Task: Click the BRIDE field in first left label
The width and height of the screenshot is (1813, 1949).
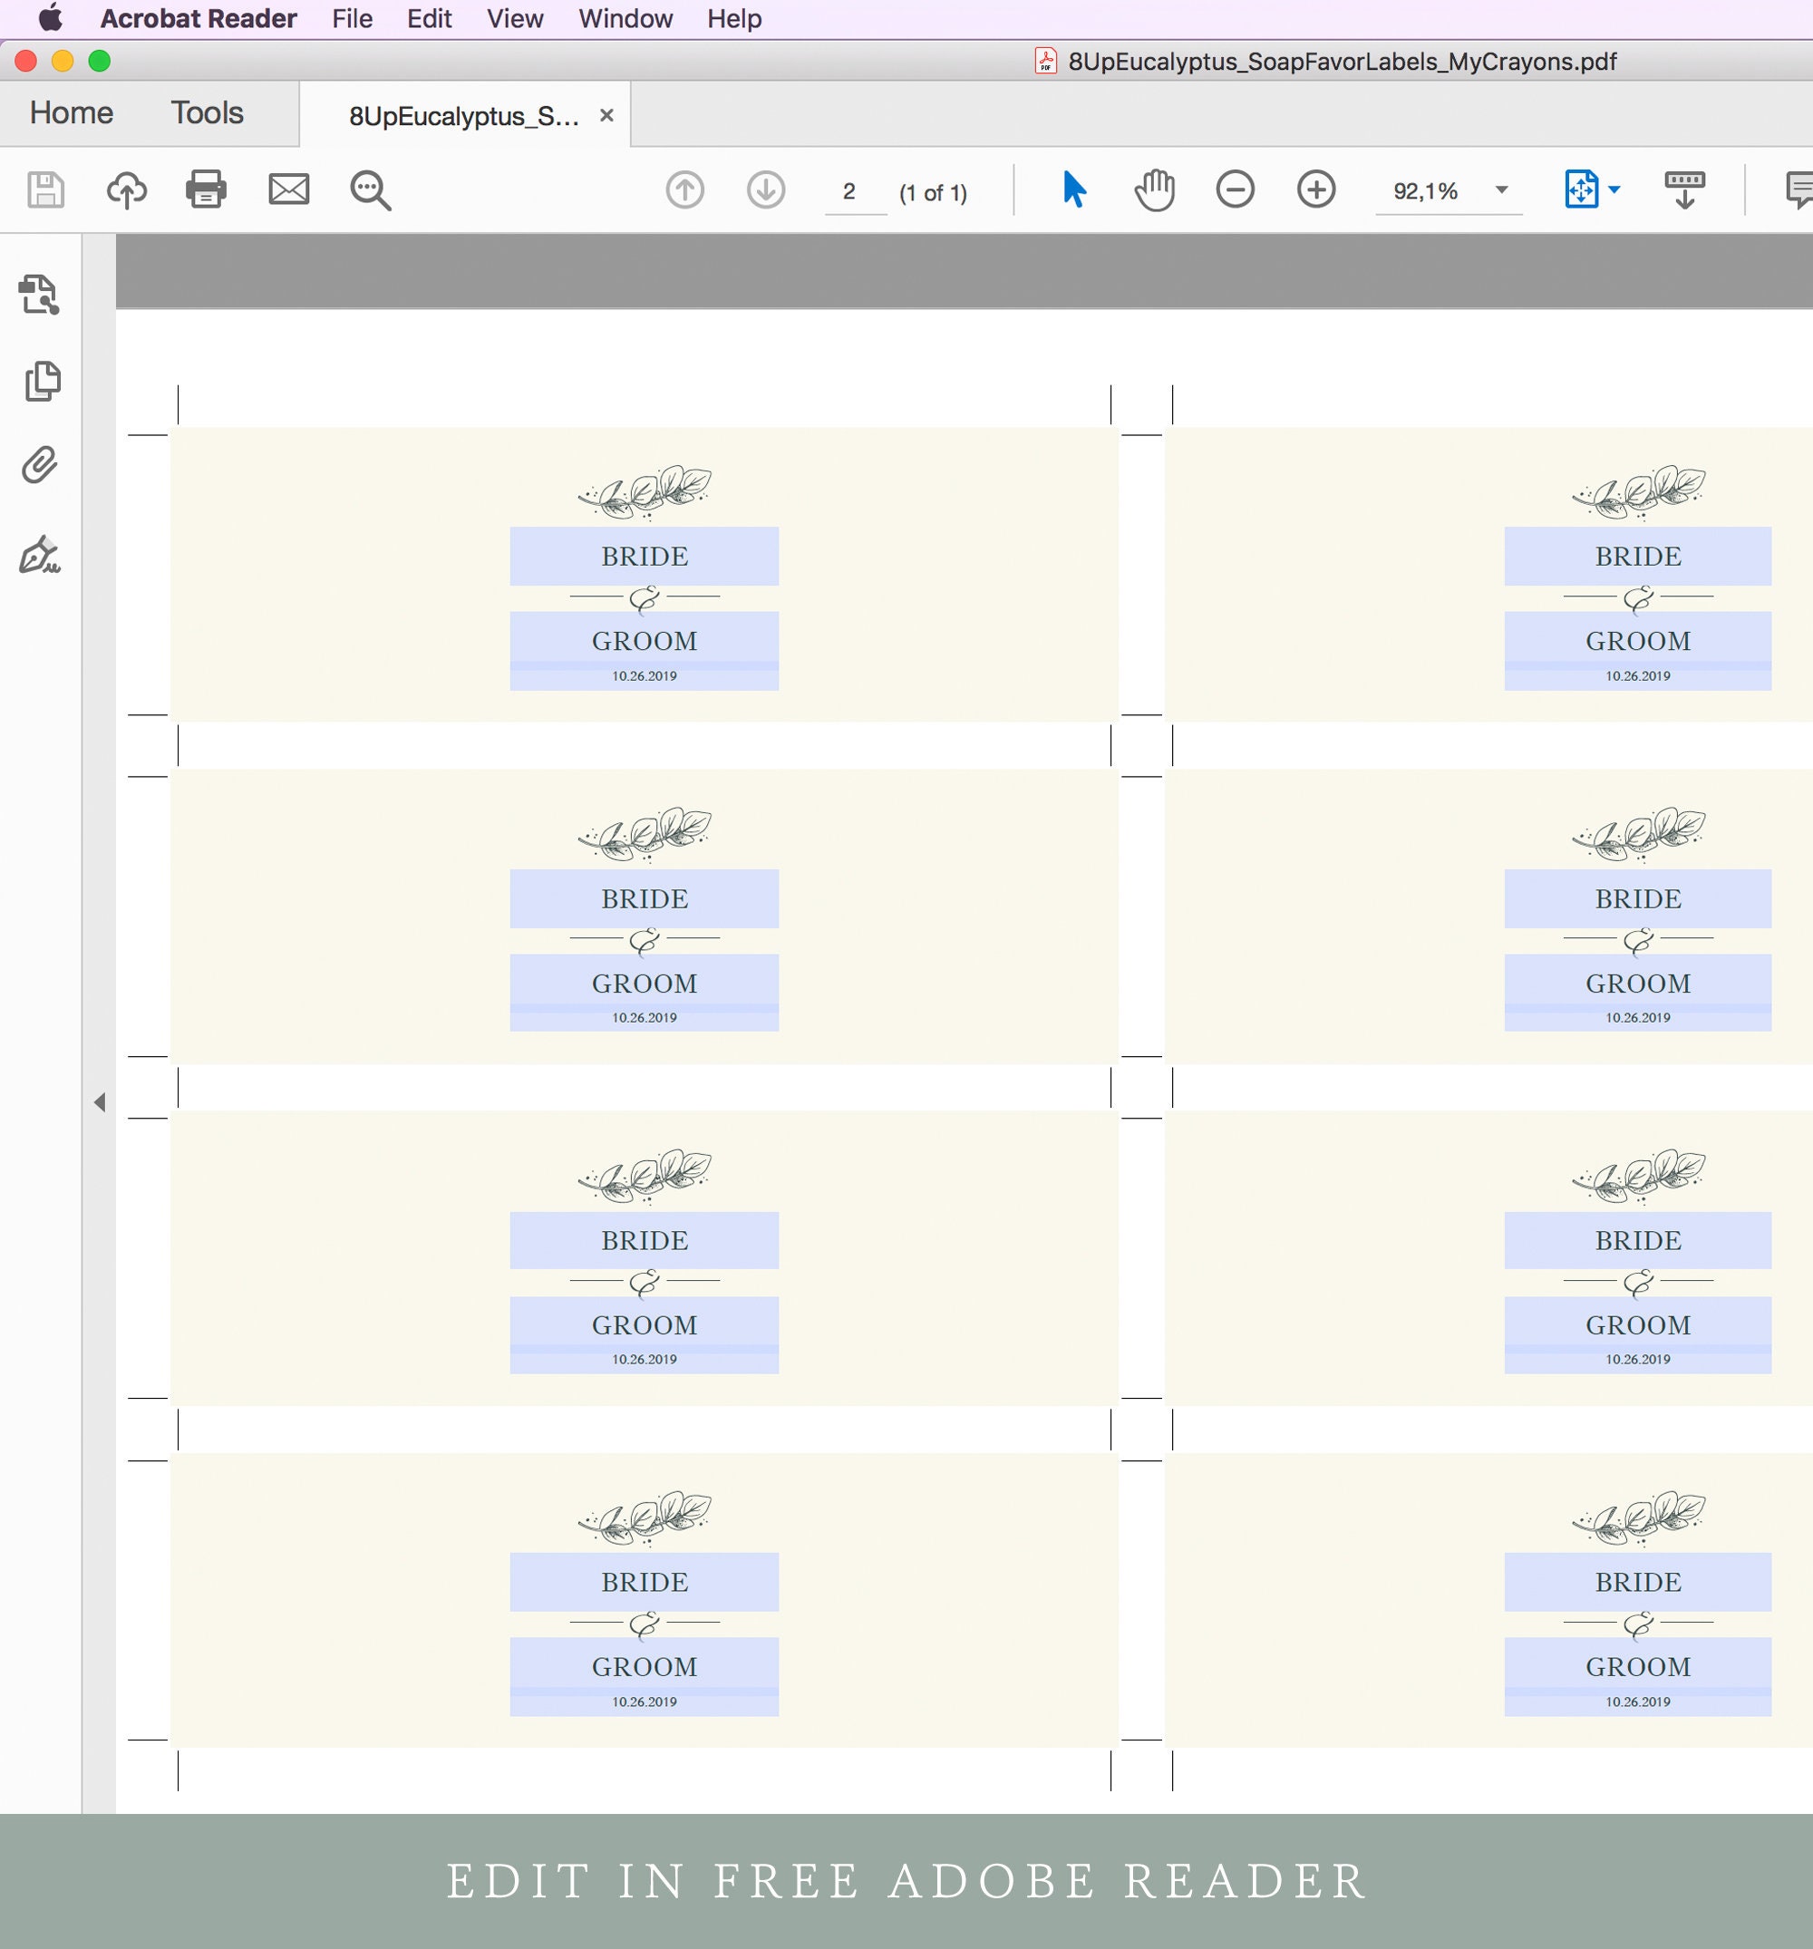Action: point(645,556)
